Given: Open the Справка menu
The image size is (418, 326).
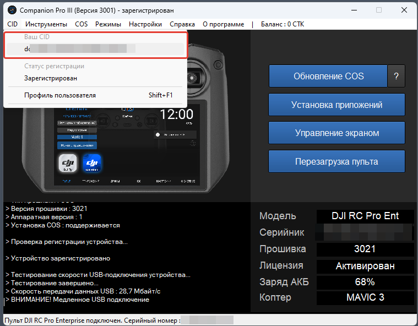Looking at the screenshot, I should [x=182, y=24].
